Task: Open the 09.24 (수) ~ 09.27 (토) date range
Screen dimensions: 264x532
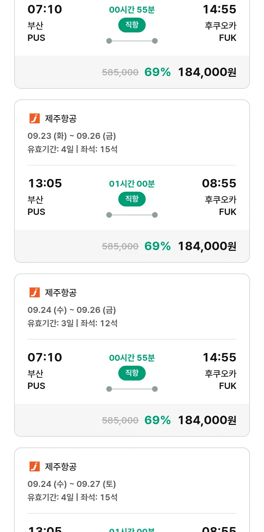Action: pos(72,484)
